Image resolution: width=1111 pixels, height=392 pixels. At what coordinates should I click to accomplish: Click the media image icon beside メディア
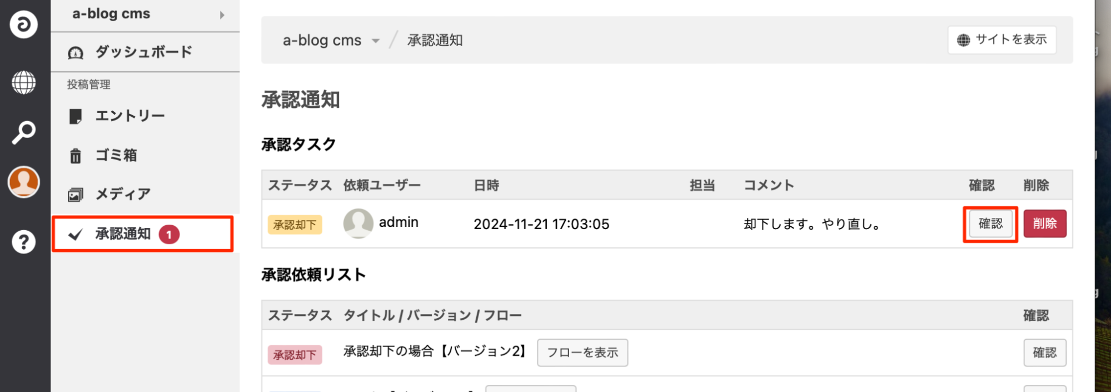click(76, 195)
